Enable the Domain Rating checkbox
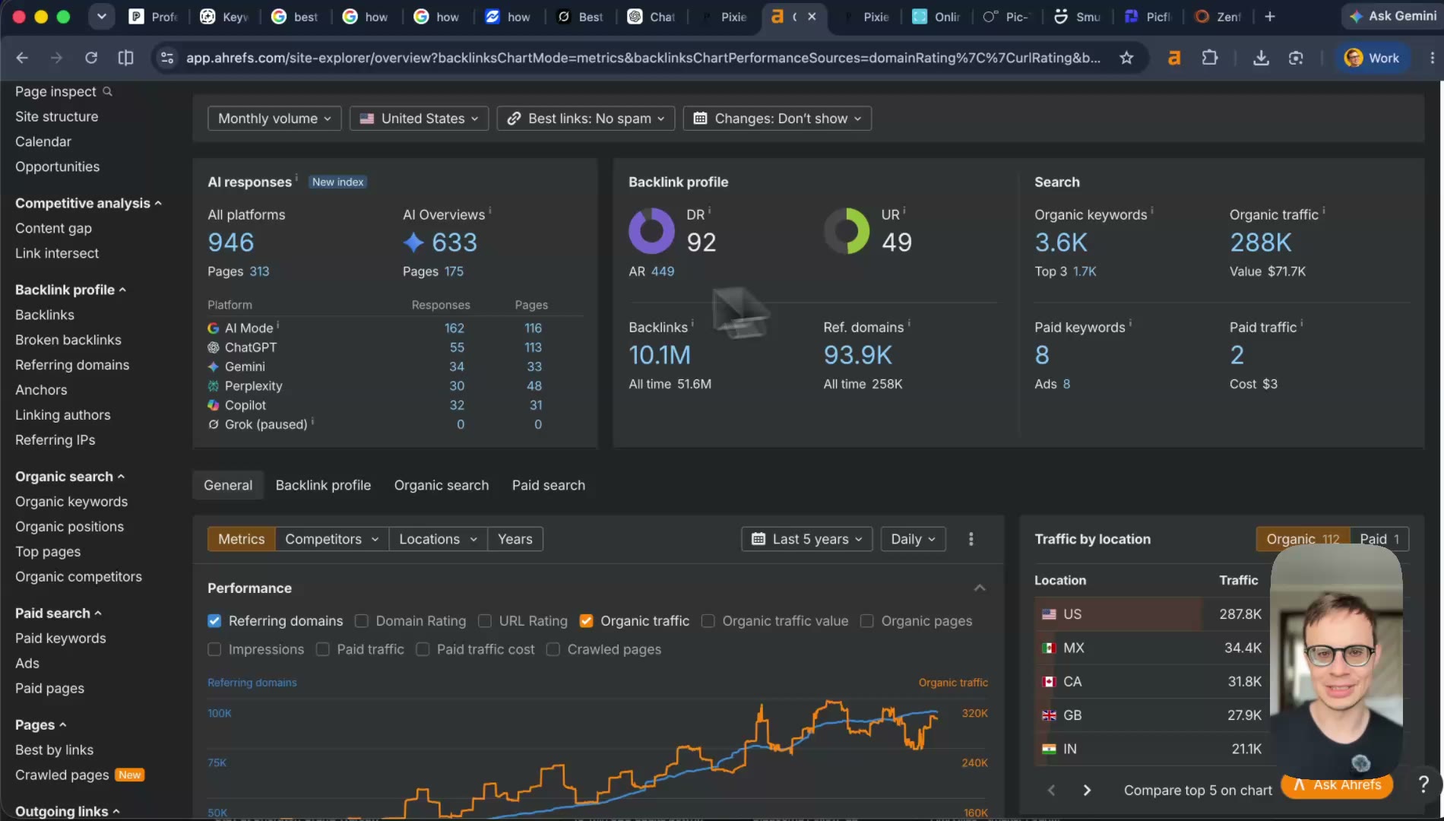 (x=362, y=621)
